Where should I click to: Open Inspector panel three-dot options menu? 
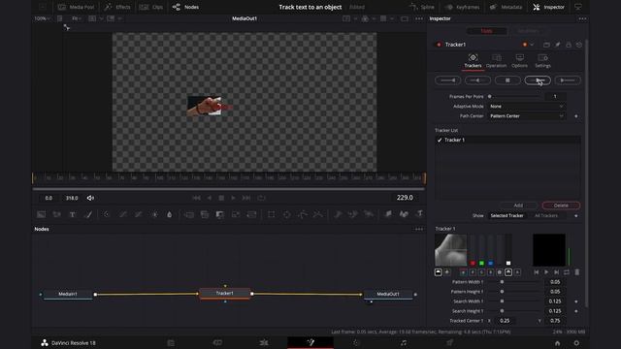pos(582,18)
